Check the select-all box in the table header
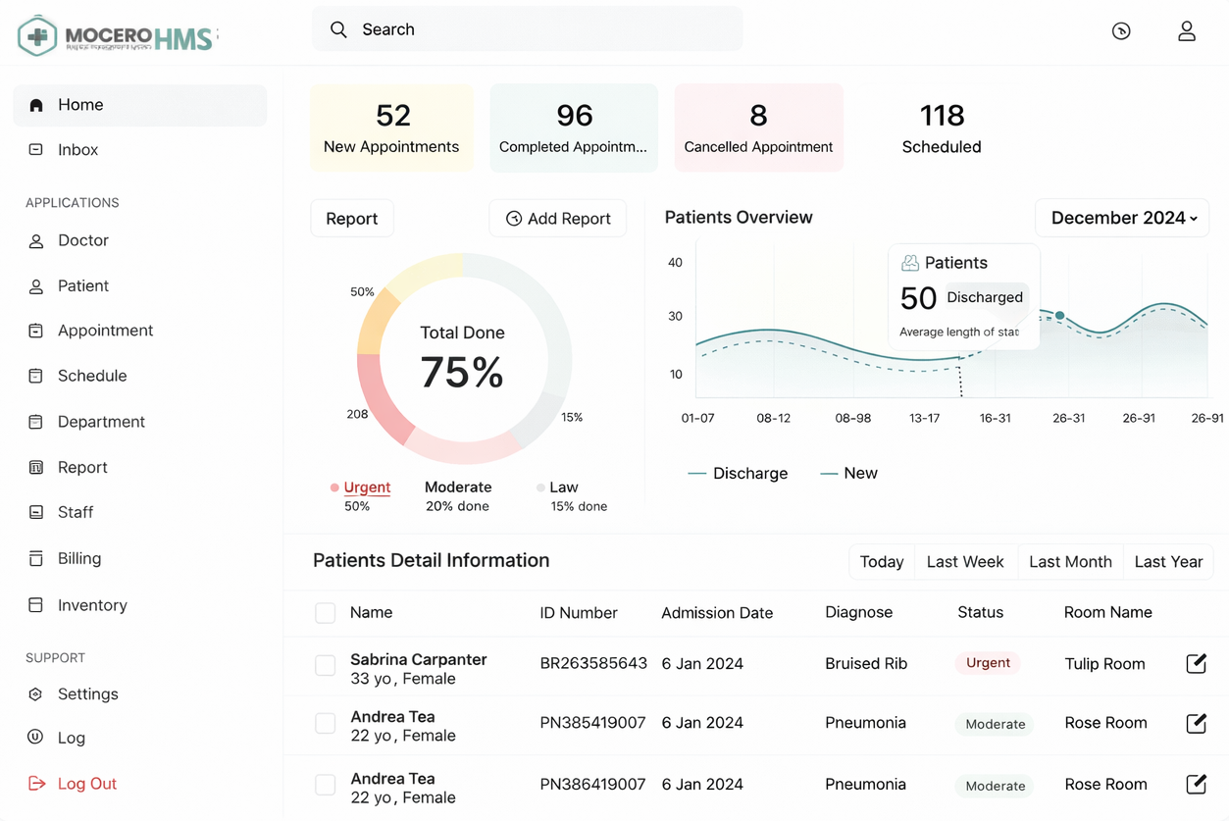Viewport: 1229px width, 821px height. tap(325, 613)
